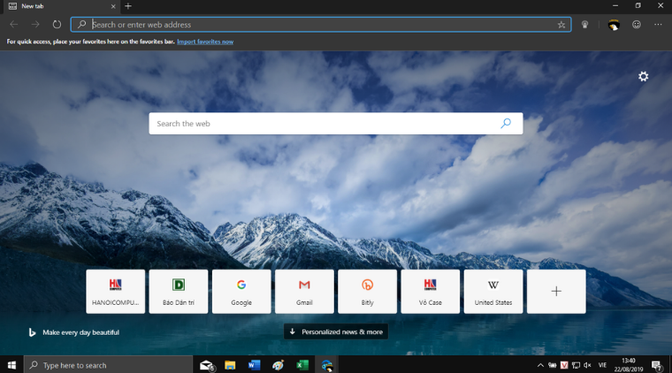This screenshot has width=672, height=373.
Task: Open File Explorer from taskbar
Action: tap(230, 365)
